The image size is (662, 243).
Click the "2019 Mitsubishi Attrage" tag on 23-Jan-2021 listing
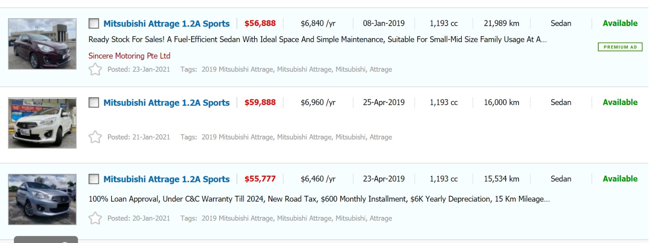coord(237,70)
